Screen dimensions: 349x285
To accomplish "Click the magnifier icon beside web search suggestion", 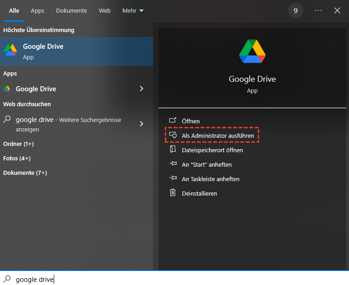I will pos(7,119).
